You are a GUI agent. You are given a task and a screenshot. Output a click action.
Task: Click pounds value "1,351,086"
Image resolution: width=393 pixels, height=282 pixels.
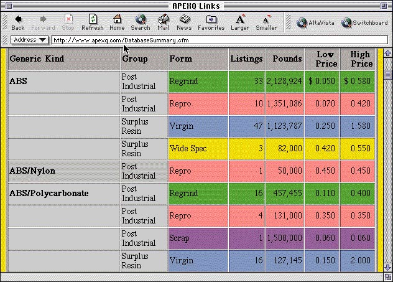(284, 103)
